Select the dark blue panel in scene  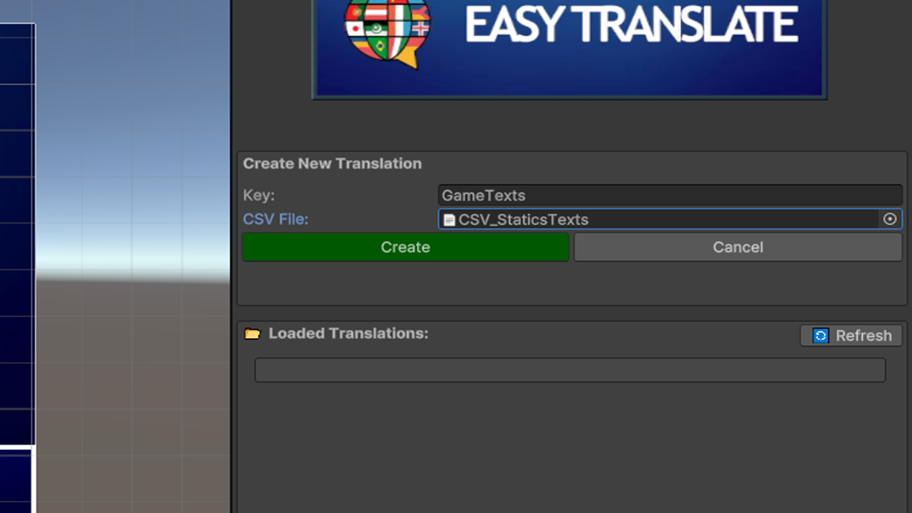point(17,214)
